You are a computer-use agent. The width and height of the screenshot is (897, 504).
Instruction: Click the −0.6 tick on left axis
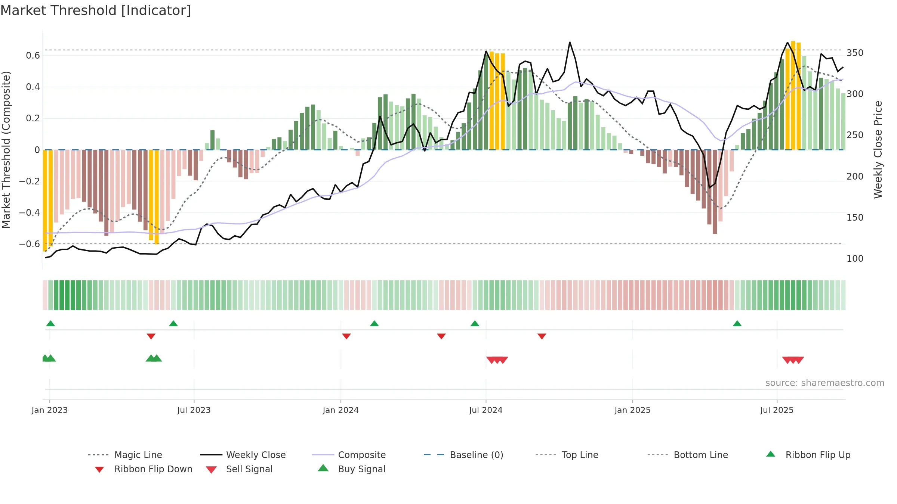[x=30, y=244]
